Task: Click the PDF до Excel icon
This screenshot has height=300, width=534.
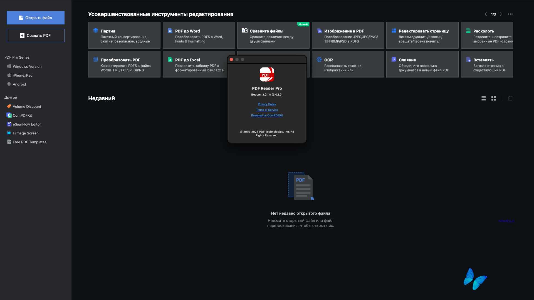Action: click(x=170, y=59)
